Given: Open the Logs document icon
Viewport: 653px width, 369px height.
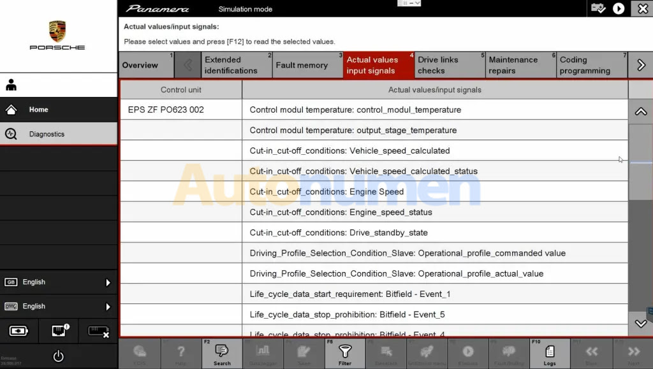Looking at the screenshot, I should [549, 354].
